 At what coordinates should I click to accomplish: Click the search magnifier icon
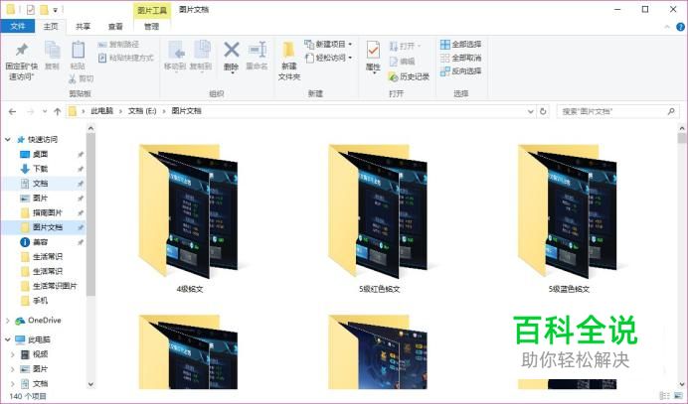671,111
